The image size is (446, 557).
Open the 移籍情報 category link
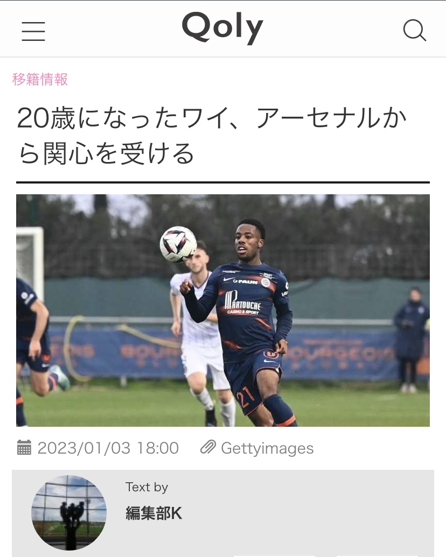tap(40, 79)
